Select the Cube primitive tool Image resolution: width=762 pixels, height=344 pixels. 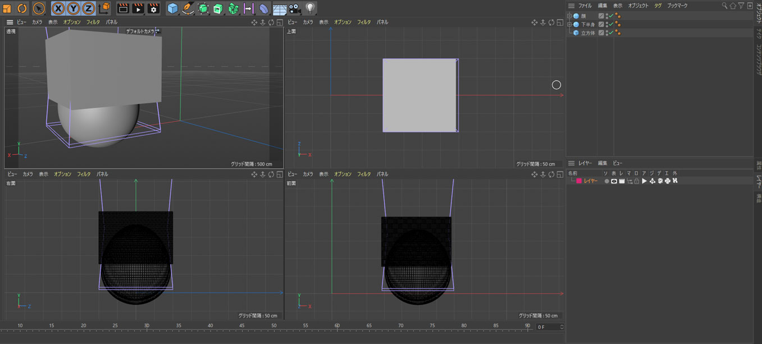[x=172, y=8]
